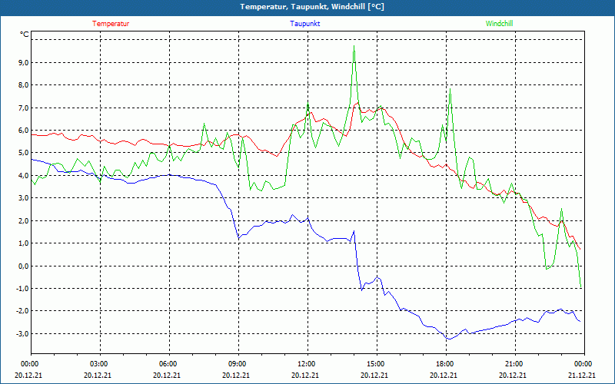Click the blue Taupunkt legend label
The width and height of the screenshot is (615, 384).
coord(305,24)
